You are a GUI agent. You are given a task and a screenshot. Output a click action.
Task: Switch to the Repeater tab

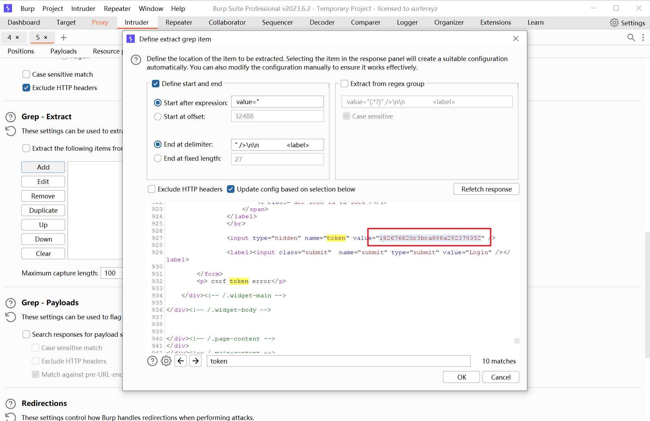(x=179, y=22)
